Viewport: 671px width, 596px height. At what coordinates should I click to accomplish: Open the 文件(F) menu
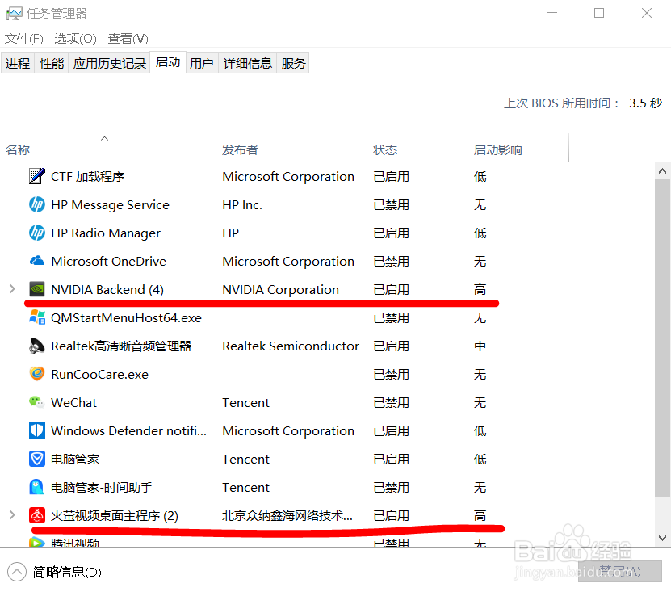click(x=24, y=39)
